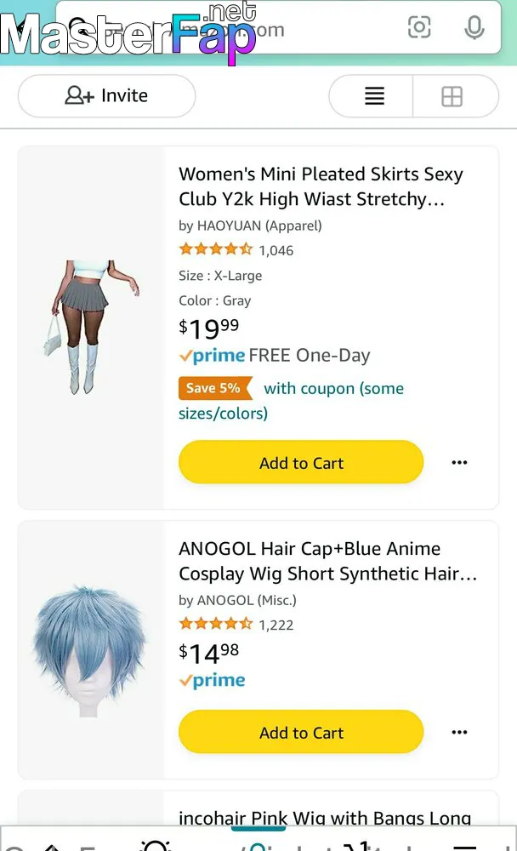Screen dimensions: 517x851
Task: Tap the prime logo under the $14.98 price
Action: [x=212, y=680]
